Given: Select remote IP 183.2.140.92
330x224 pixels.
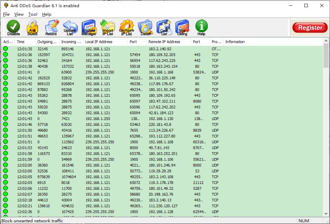Looking at the screenshot, I should coord(160,49).
